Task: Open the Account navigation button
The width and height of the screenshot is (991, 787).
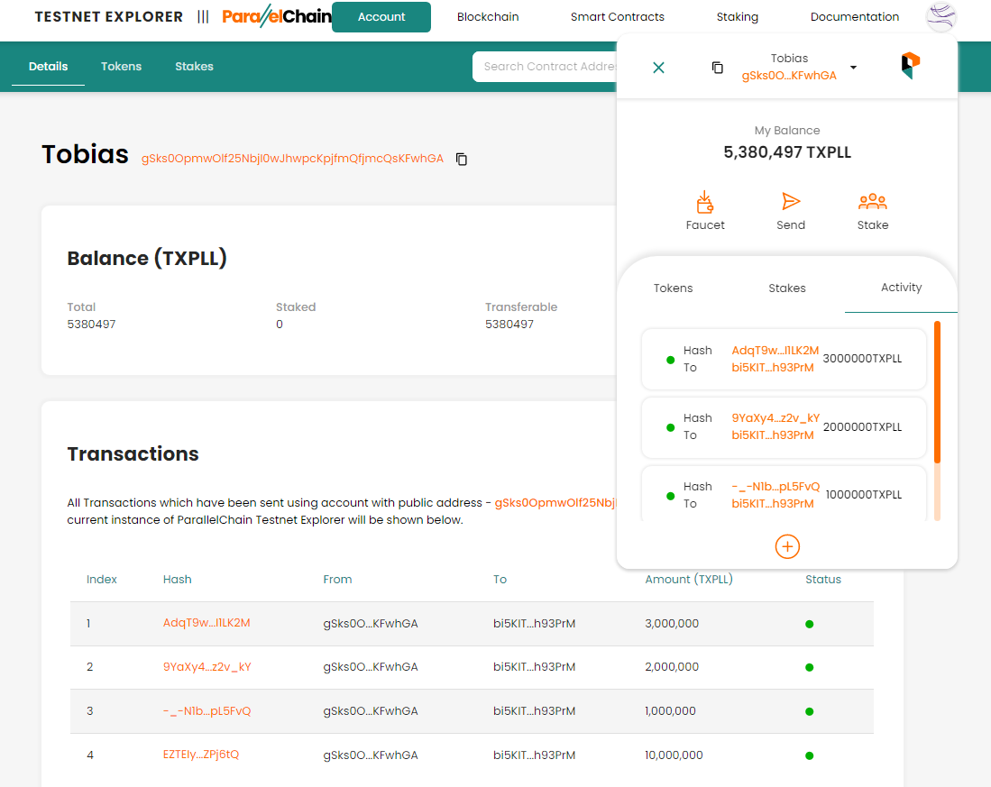Action: (x=381, y=17)
